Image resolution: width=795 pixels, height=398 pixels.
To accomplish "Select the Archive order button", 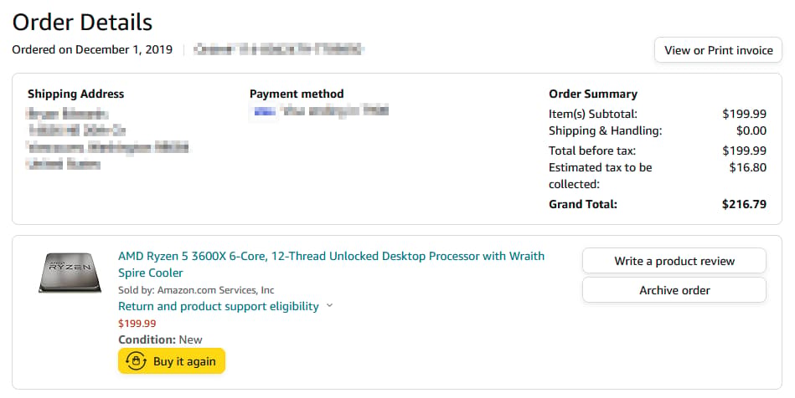I will coord(674,290).
